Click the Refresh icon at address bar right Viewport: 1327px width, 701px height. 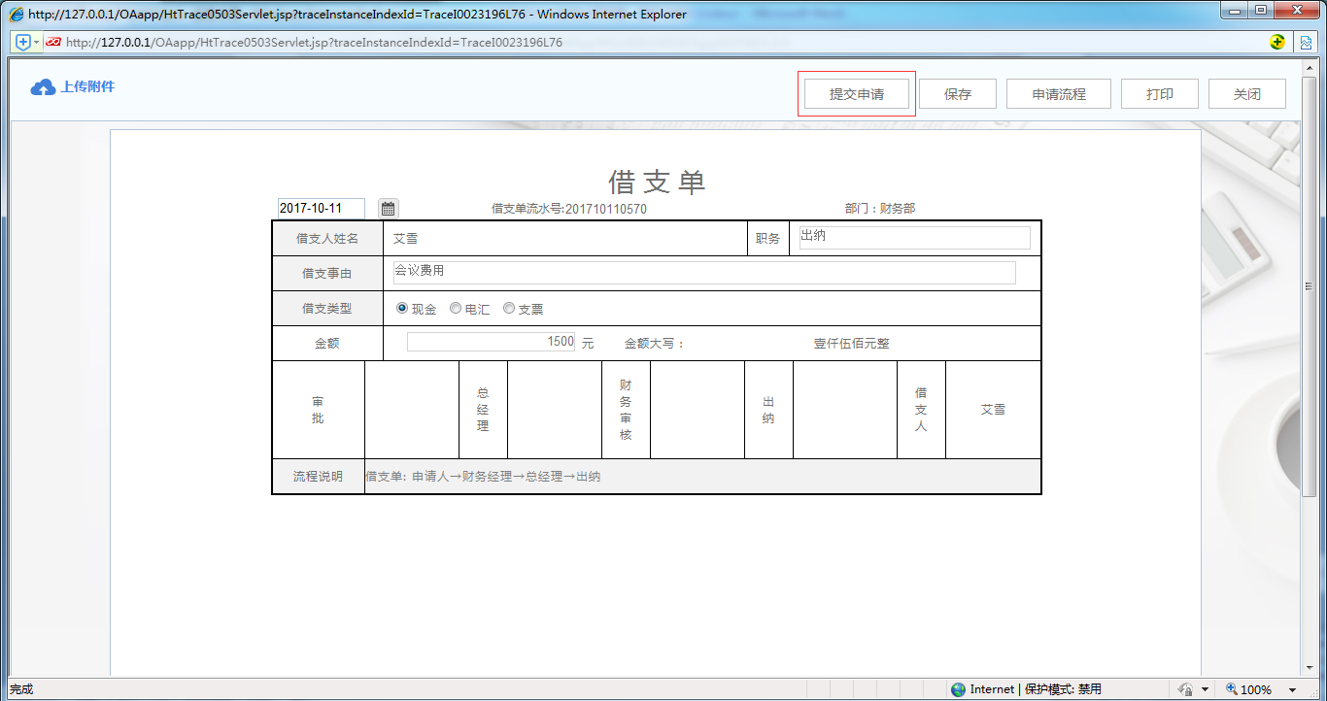pyautogui.click(x=1279, y=42)
